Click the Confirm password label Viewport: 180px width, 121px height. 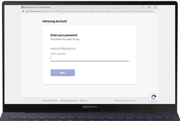[58, 54]
